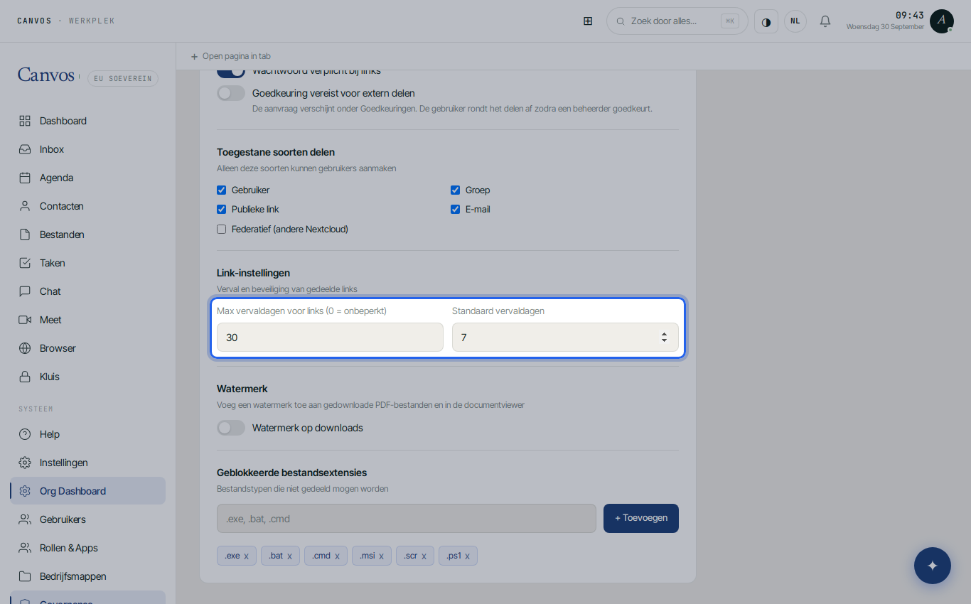
Task: Open Chat in sidebar
Action: (x=87, y=291)
